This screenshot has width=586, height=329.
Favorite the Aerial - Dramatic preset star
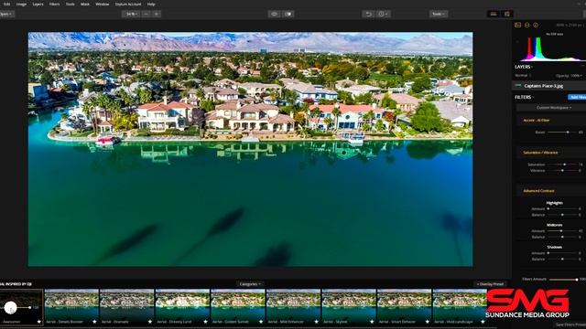(x=150, y=322)
